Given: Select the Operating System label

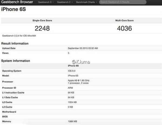Looking at the screenshot, I should 12,71.
